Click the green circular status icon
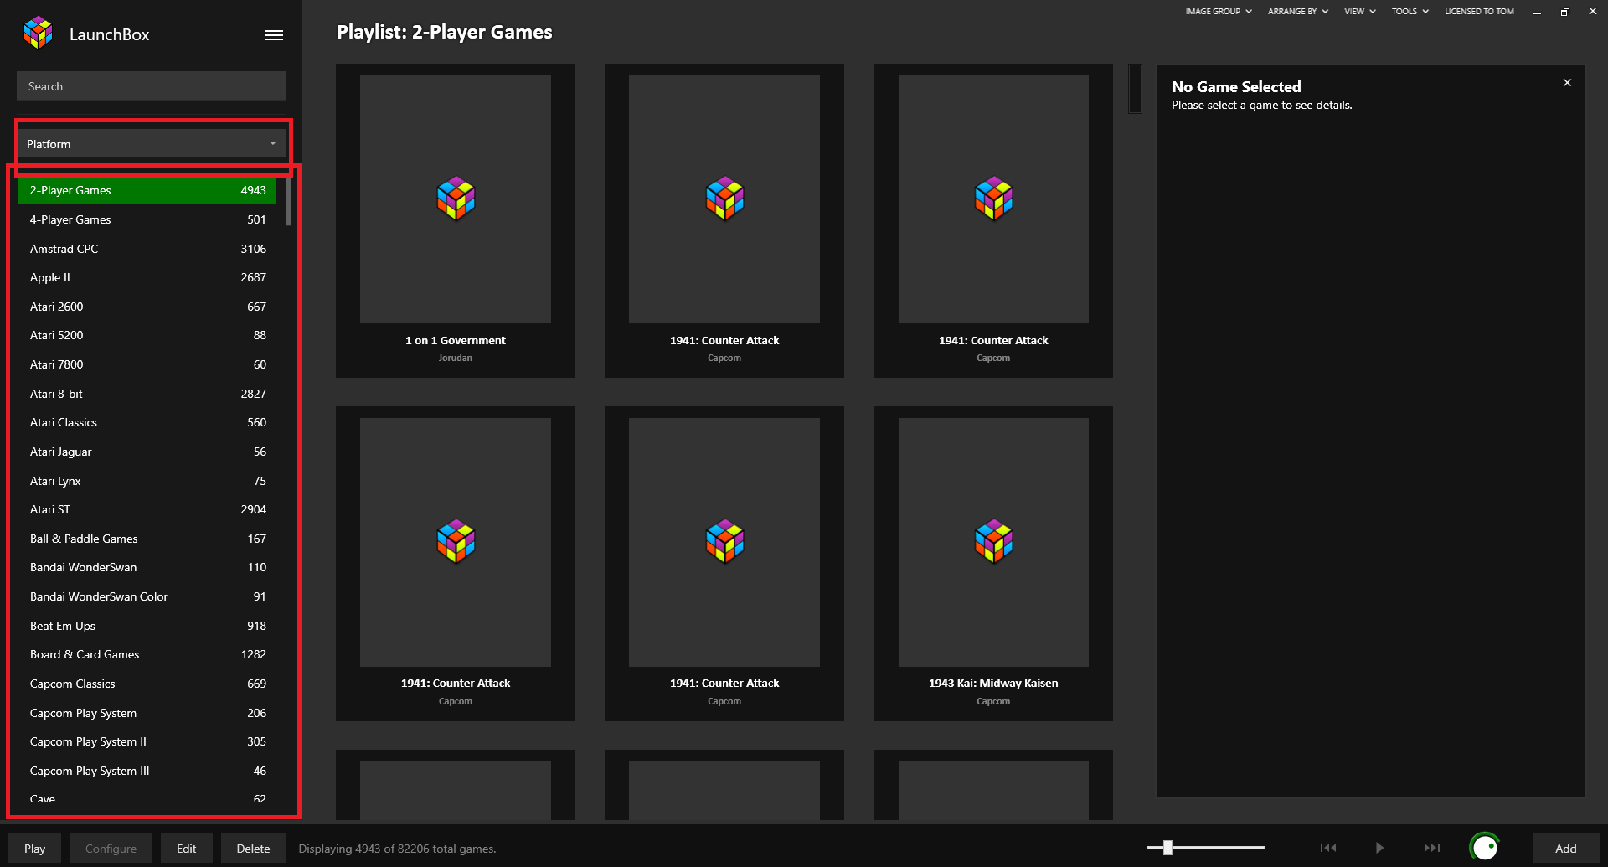This screenshot has width=1608, height=867. [1485, 848]
